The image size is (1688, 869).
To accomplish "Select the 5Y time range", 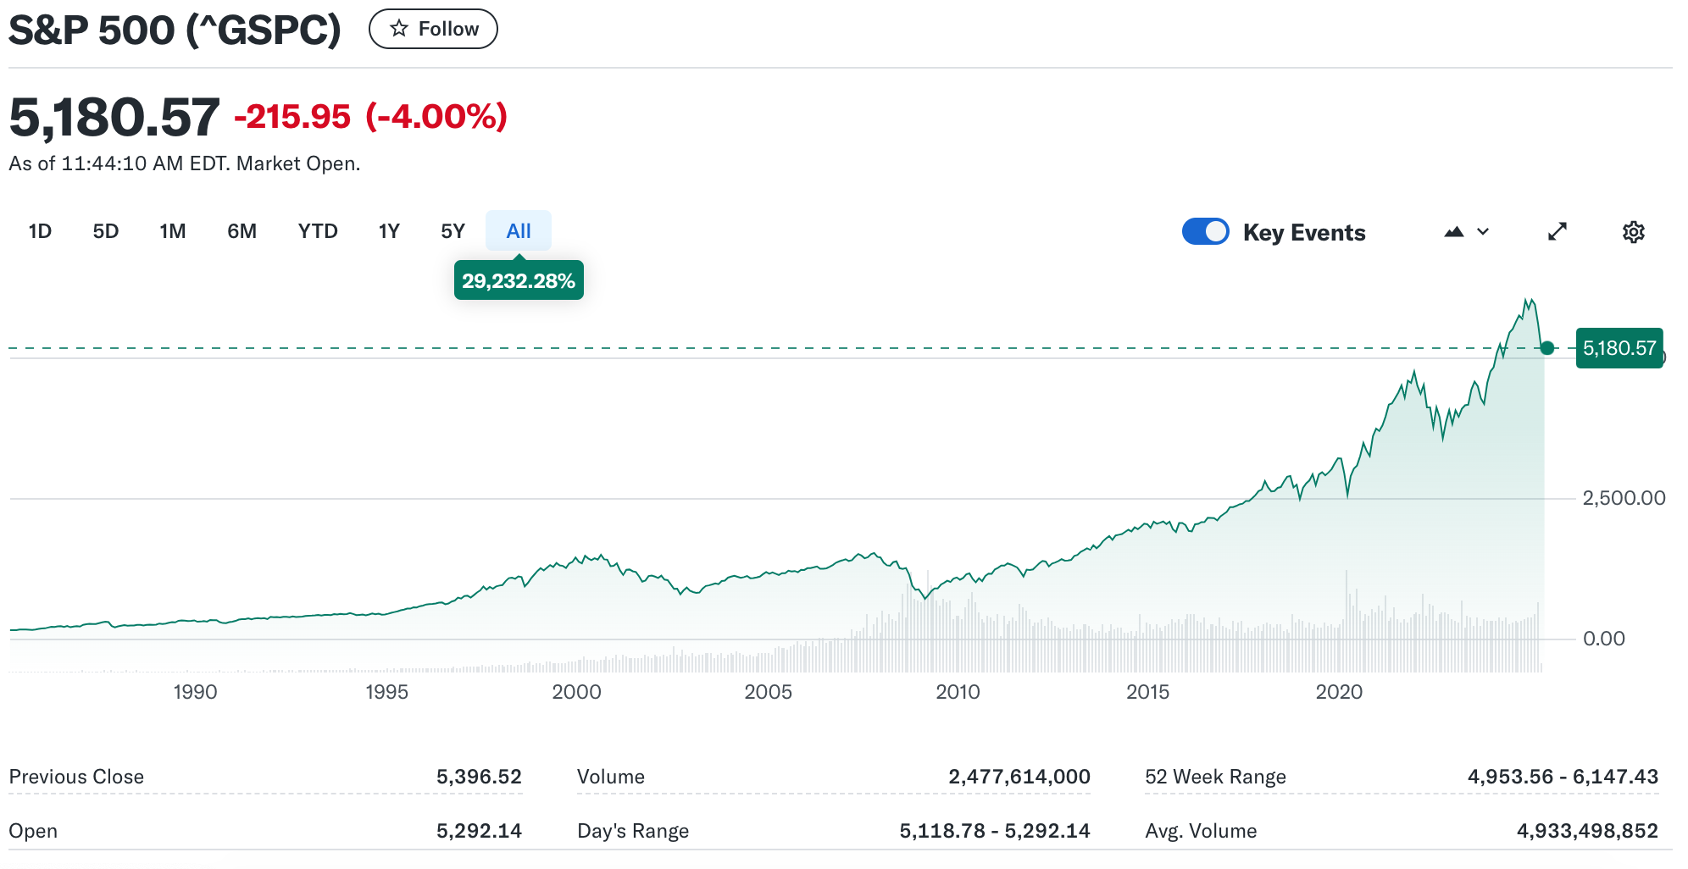I will point(453,231).
